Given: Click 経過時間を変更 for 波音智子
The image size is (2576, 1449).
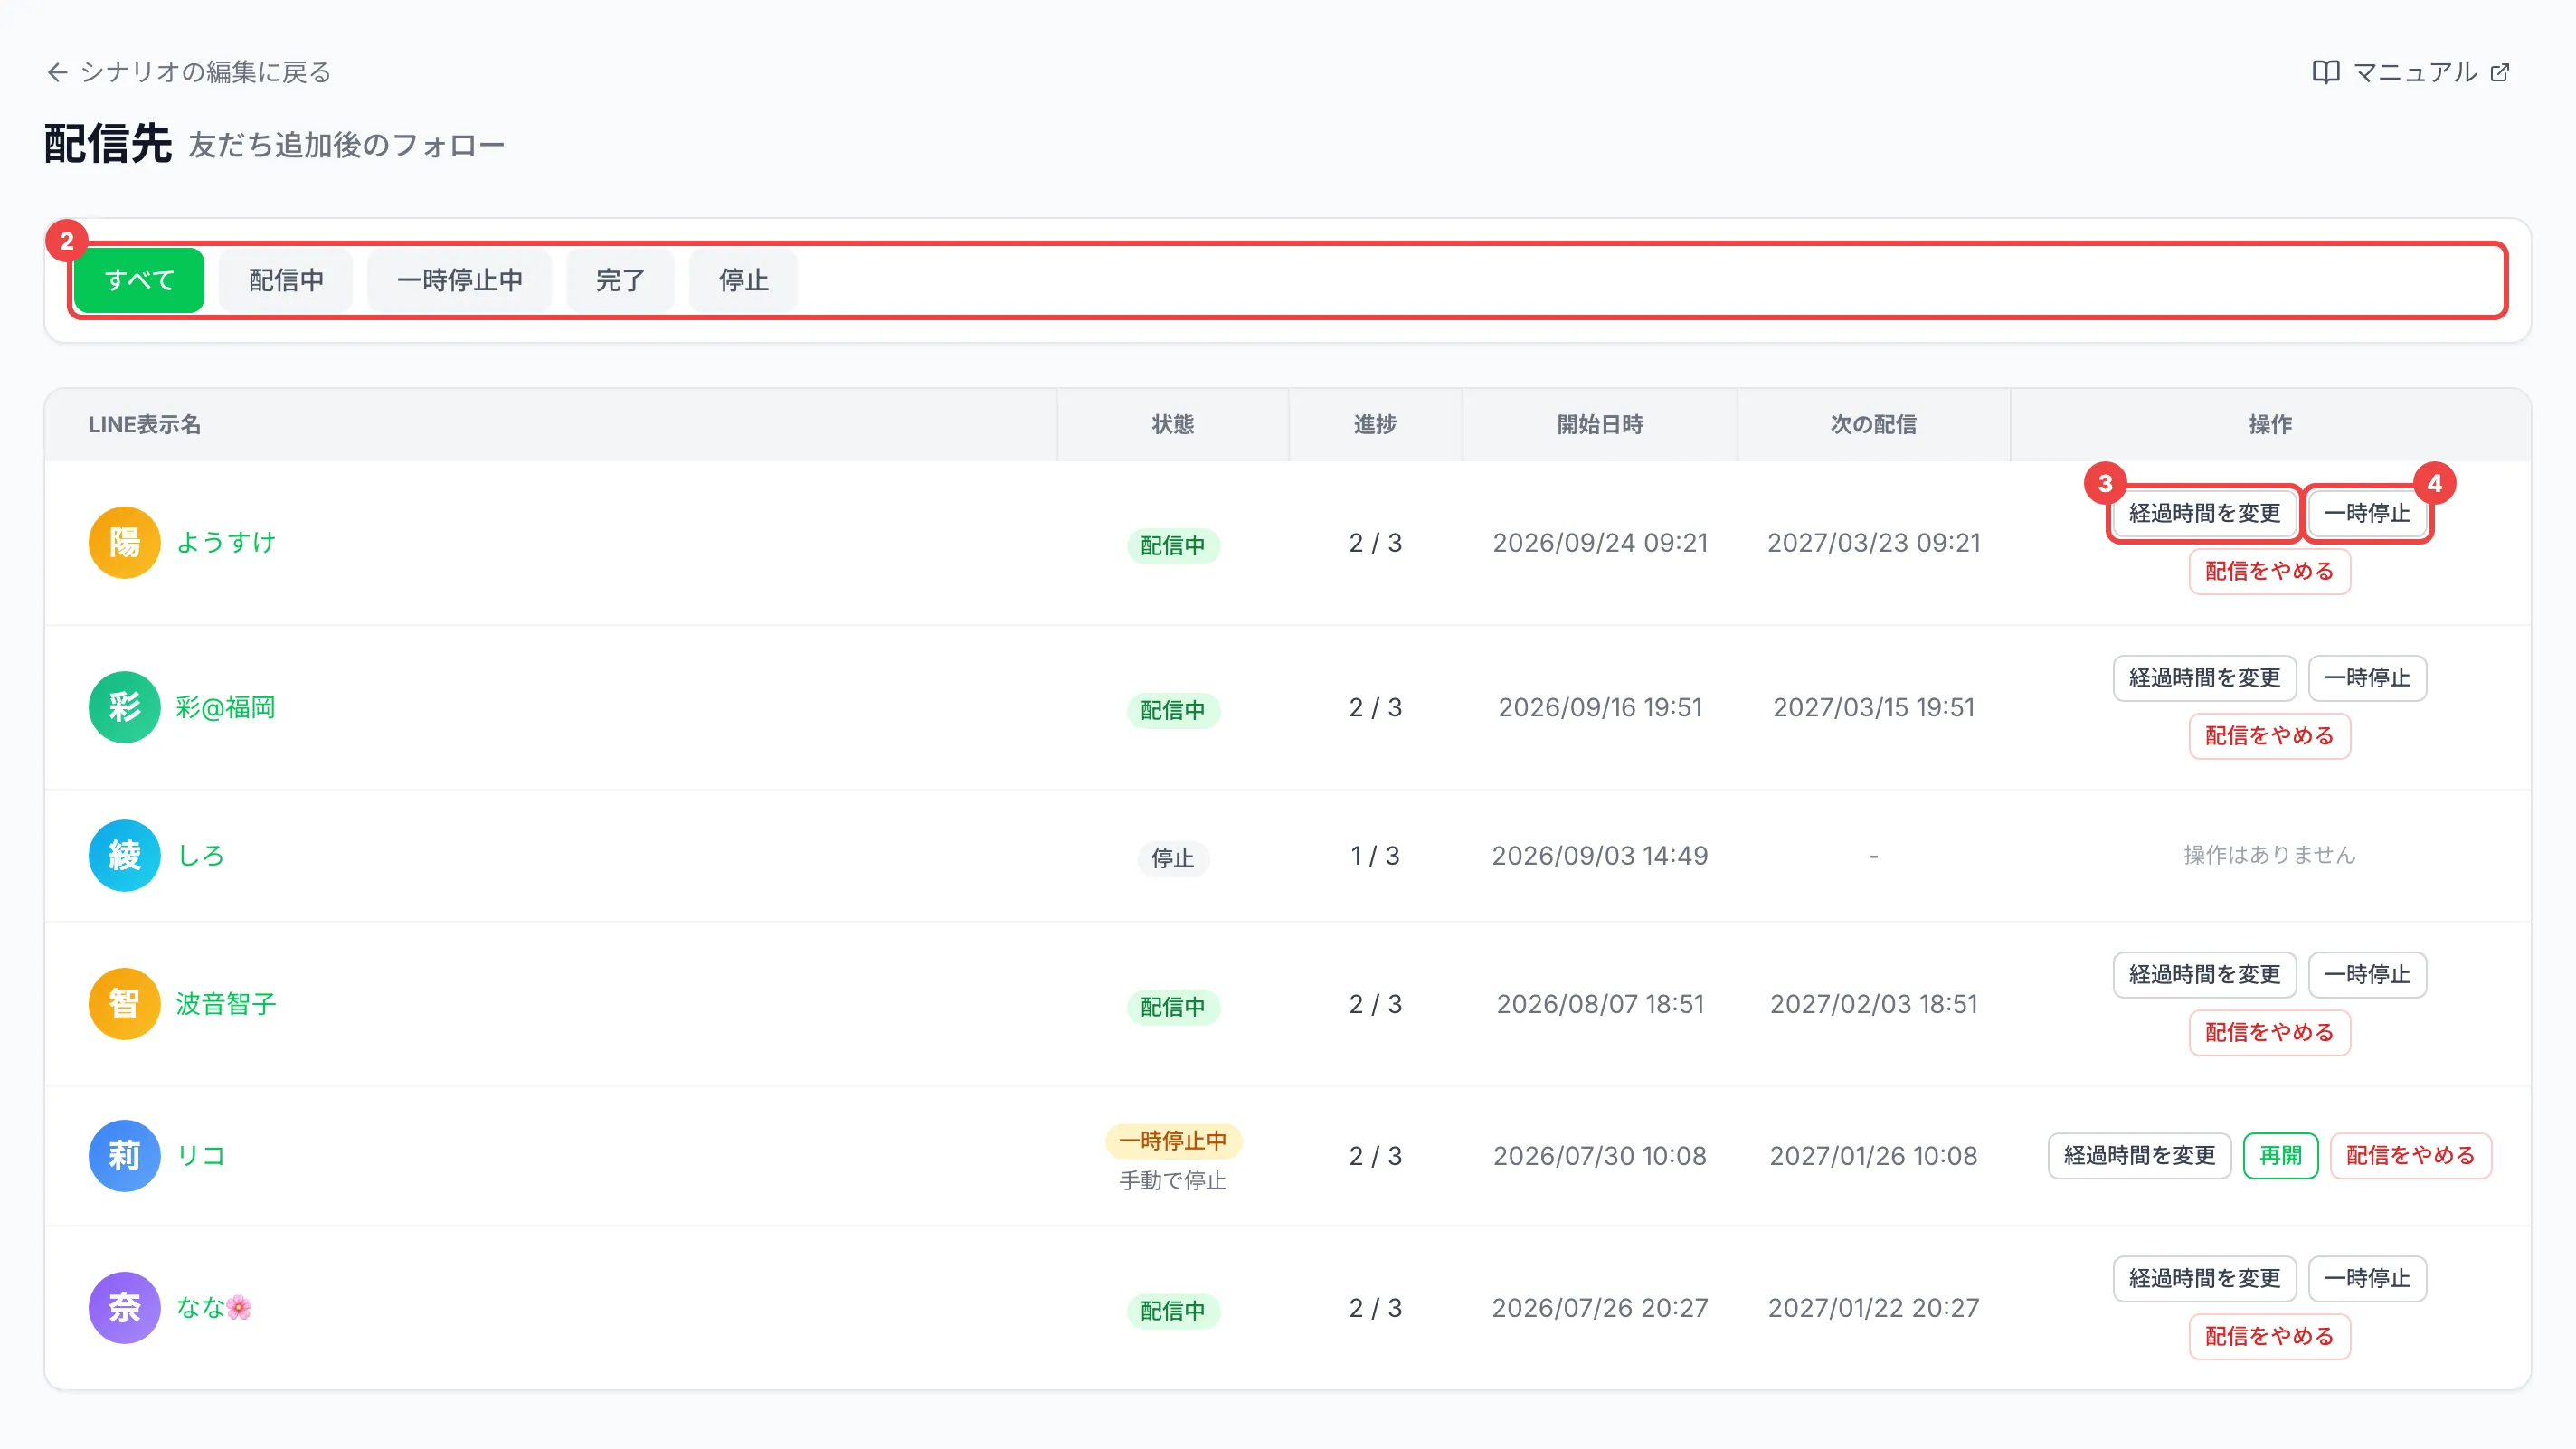Looking at the screenshot, I should pos(2204,974).
